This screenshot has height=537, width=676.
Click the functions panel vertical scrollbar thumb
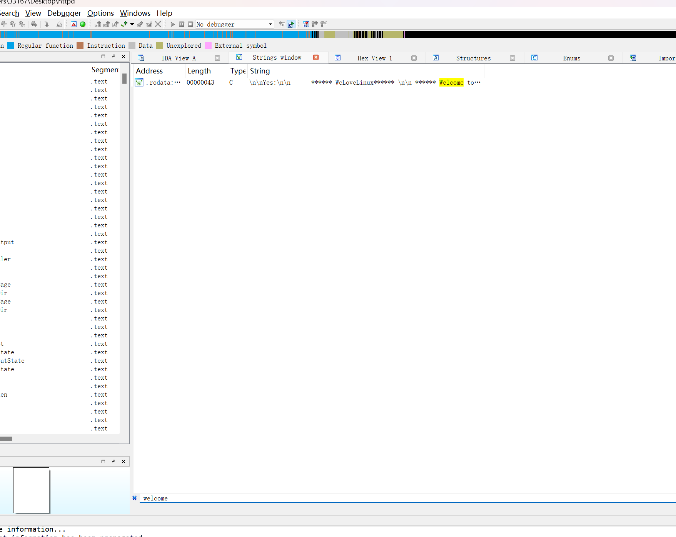pos(124,78)
